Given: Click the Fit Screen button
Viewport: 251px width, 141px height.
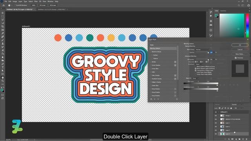Looking at the screenshot, I should pyautogui.click(x=43, y=5).
